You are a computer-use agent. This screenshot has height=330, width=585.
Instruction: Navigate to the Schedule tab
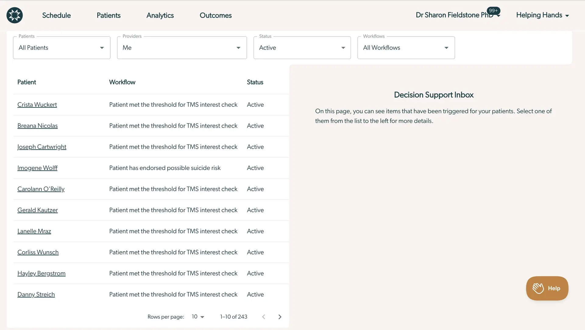56,15
